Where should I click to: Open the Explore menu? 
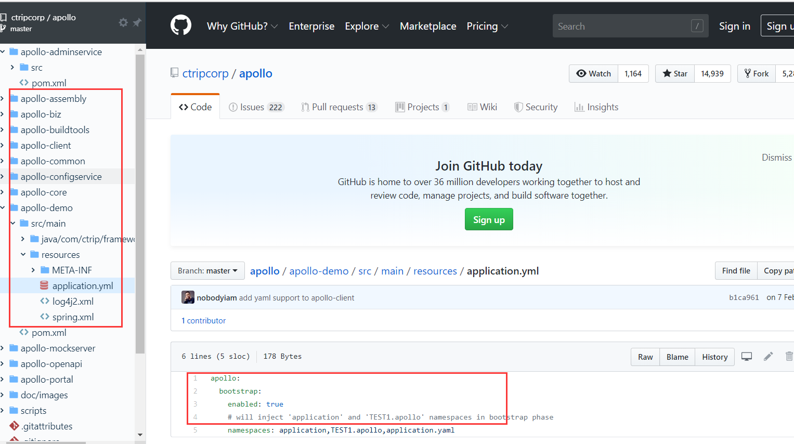pos(367,26)
